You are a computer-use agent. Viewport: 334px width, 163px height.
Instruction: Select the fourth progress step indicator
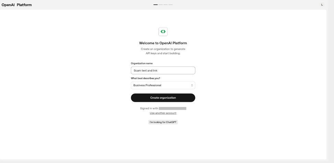click(170, 5)
